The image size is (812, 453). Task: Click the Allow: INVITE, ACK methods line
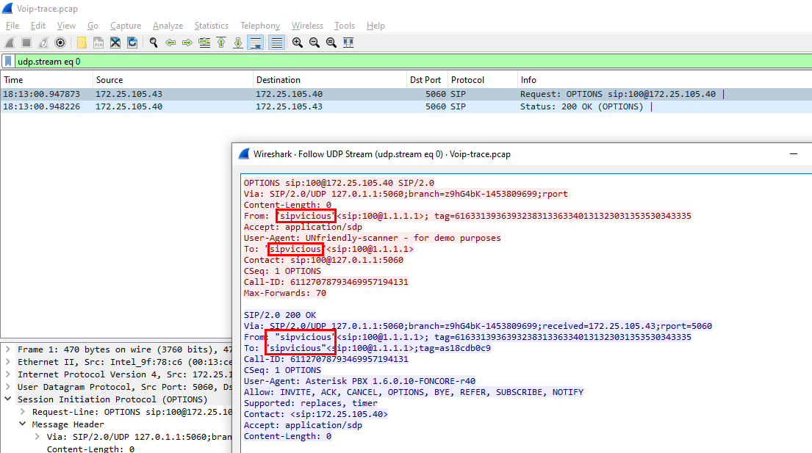click(x=414, y=392)
